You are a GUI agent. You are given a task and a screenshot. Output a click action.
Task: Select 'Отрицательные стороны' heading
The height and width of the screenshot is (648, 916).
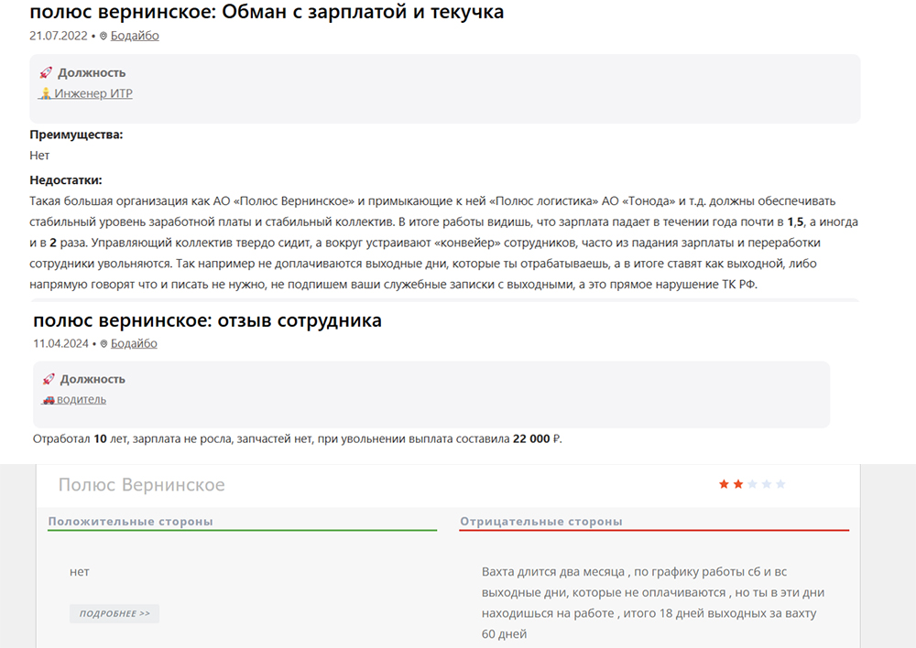coord(541,522)
